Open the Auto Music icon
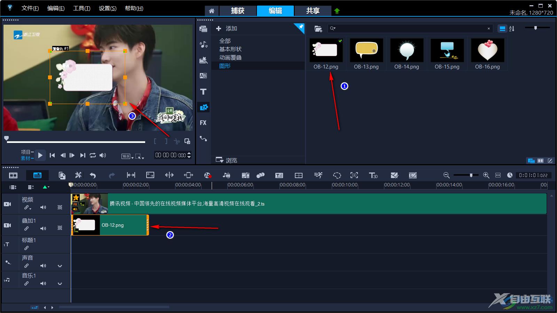 click(x=245, y=176)
